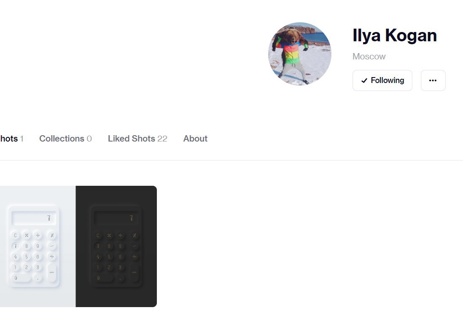Unfollow via the Following button
Screen dimensions: 463x313
[382, 80]
